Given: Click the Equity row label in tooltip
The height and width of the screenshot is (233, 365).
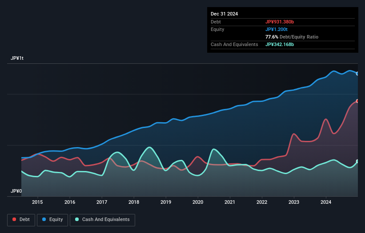Looking at the screenshot, I should pyautogui.click(x=217, y=29).
